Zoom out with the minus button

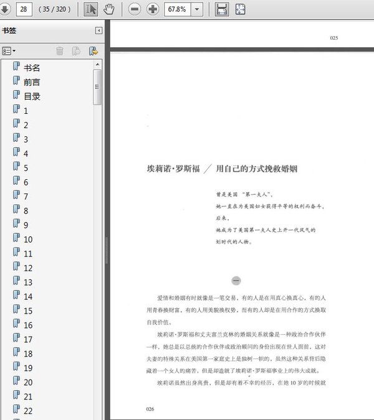coord(135,9)
